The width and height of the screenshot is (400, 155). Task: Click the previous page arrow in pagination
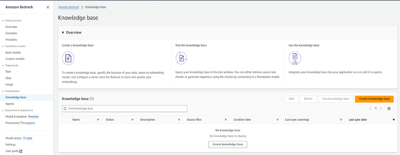point(371,109)
